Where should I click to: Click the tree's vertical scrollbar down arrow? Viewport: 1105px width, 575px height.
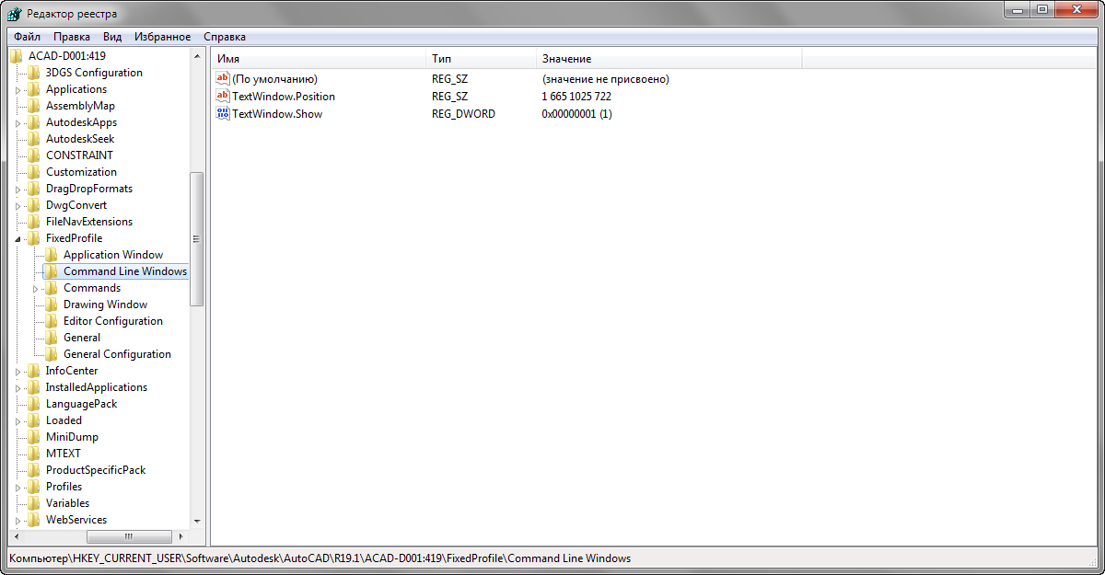pyautogui.click(x=196, y=522)
